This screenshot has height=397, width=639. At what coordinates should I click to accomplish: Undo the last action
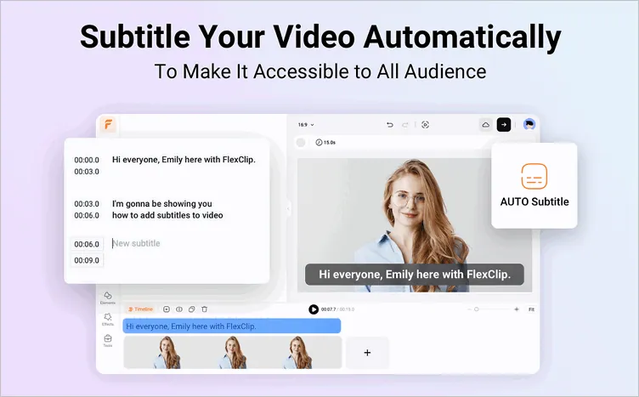click(390, 125)
